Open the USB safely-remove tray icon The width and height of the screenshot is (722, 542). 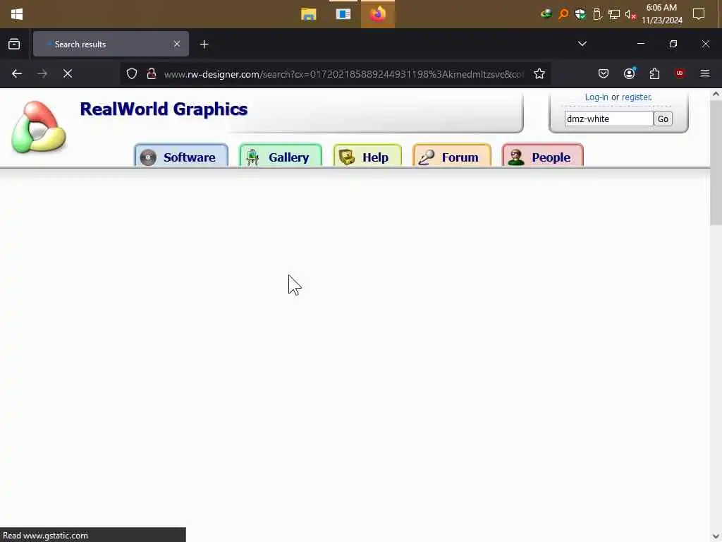(597, 14)
